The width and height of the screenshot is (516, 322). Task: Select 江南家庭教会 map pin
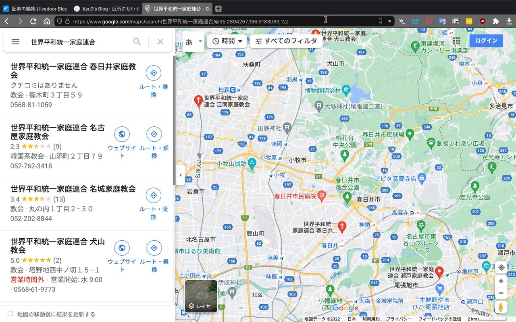click(x=198, y=101)
